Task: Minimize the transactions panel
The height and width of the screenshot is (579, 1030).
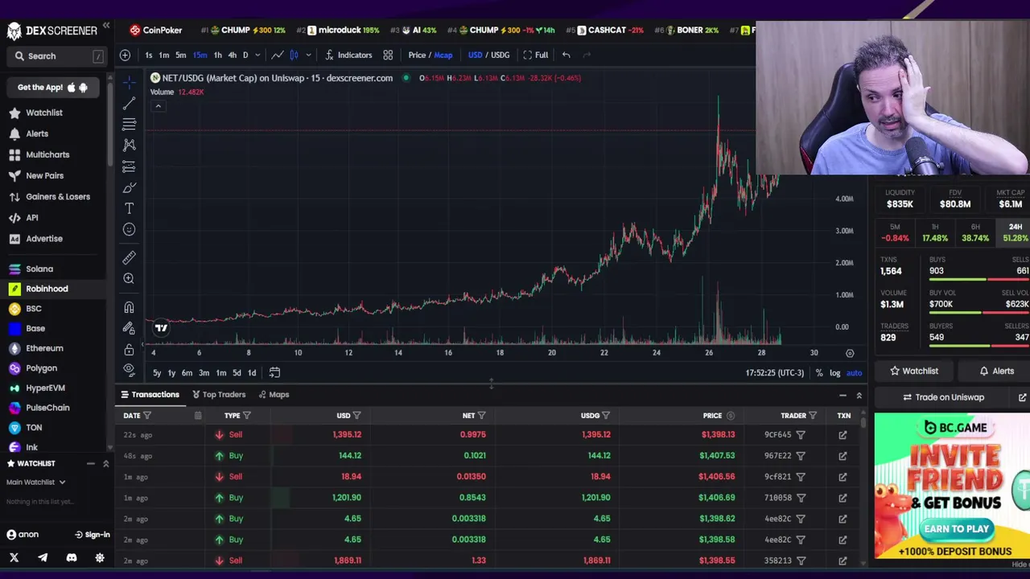Action: coord(843,395)
